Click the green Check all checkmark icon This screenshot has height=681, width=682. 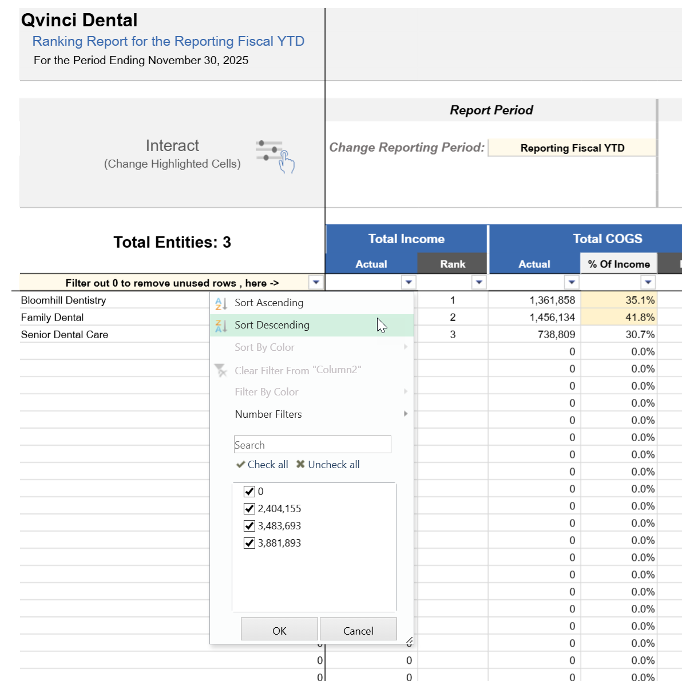[x=241, y=465]
